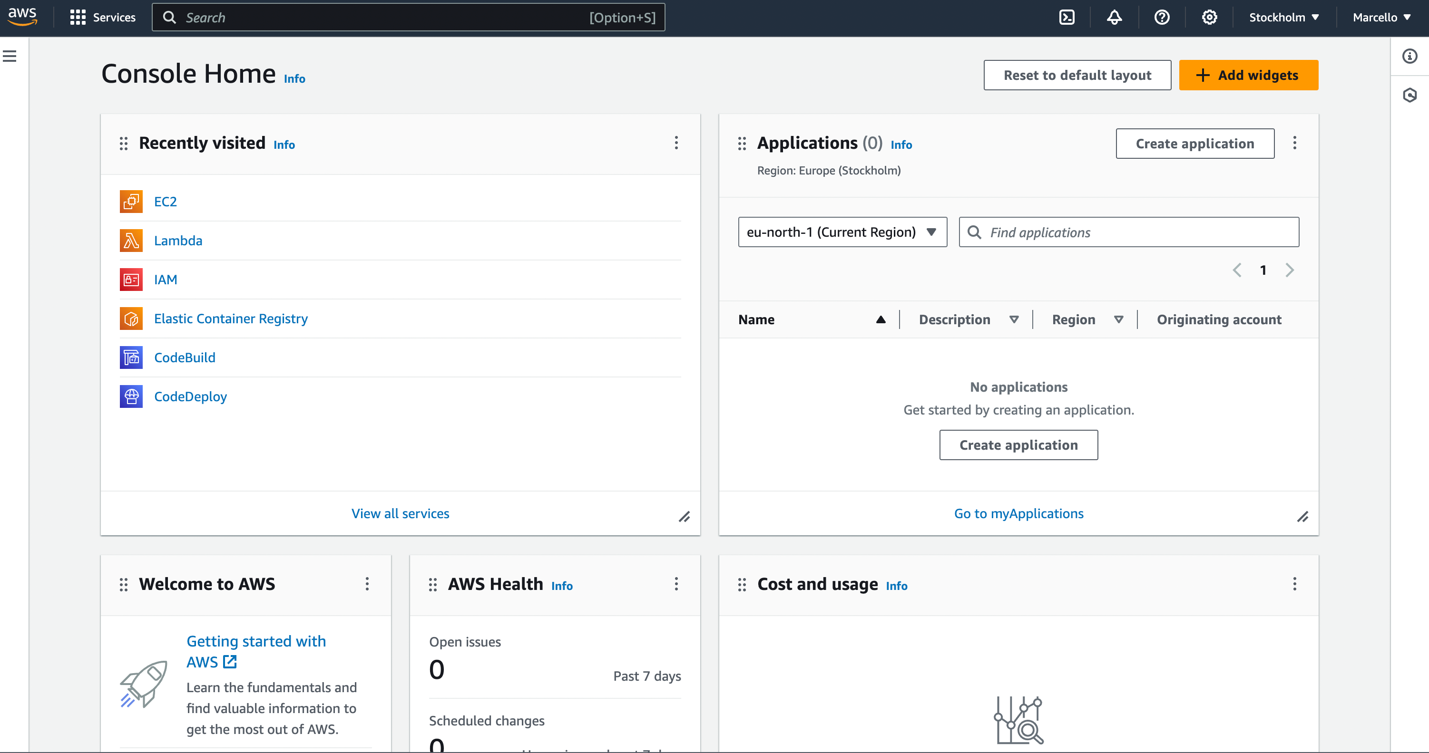Click the IAM service icon
This screenshot has width=1429, height=753.
[x=131, y=280]
